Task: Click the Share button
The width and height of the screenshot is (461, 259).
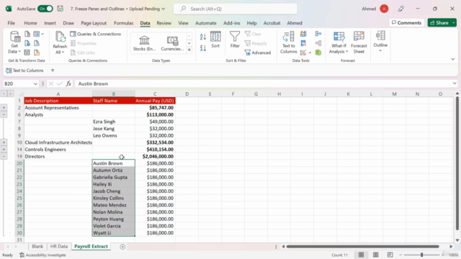Action: coord(439,23)
